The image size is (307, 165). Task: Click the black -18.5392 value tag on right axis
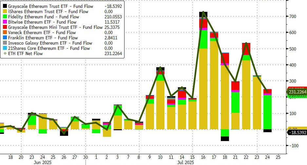click(x=297, y=132)
